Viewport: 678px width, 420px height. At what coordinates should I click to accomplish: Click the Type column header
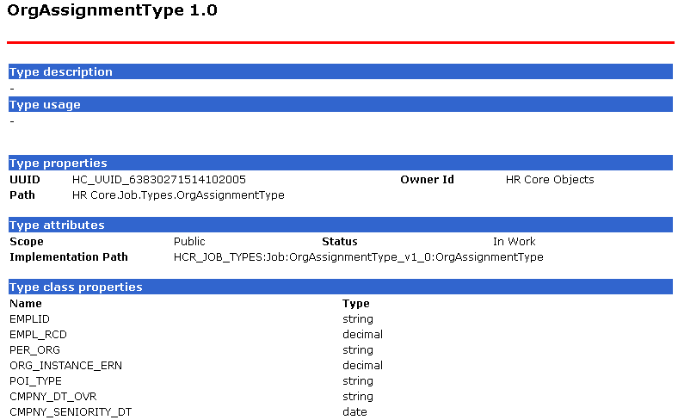click(x=356, y=304)
